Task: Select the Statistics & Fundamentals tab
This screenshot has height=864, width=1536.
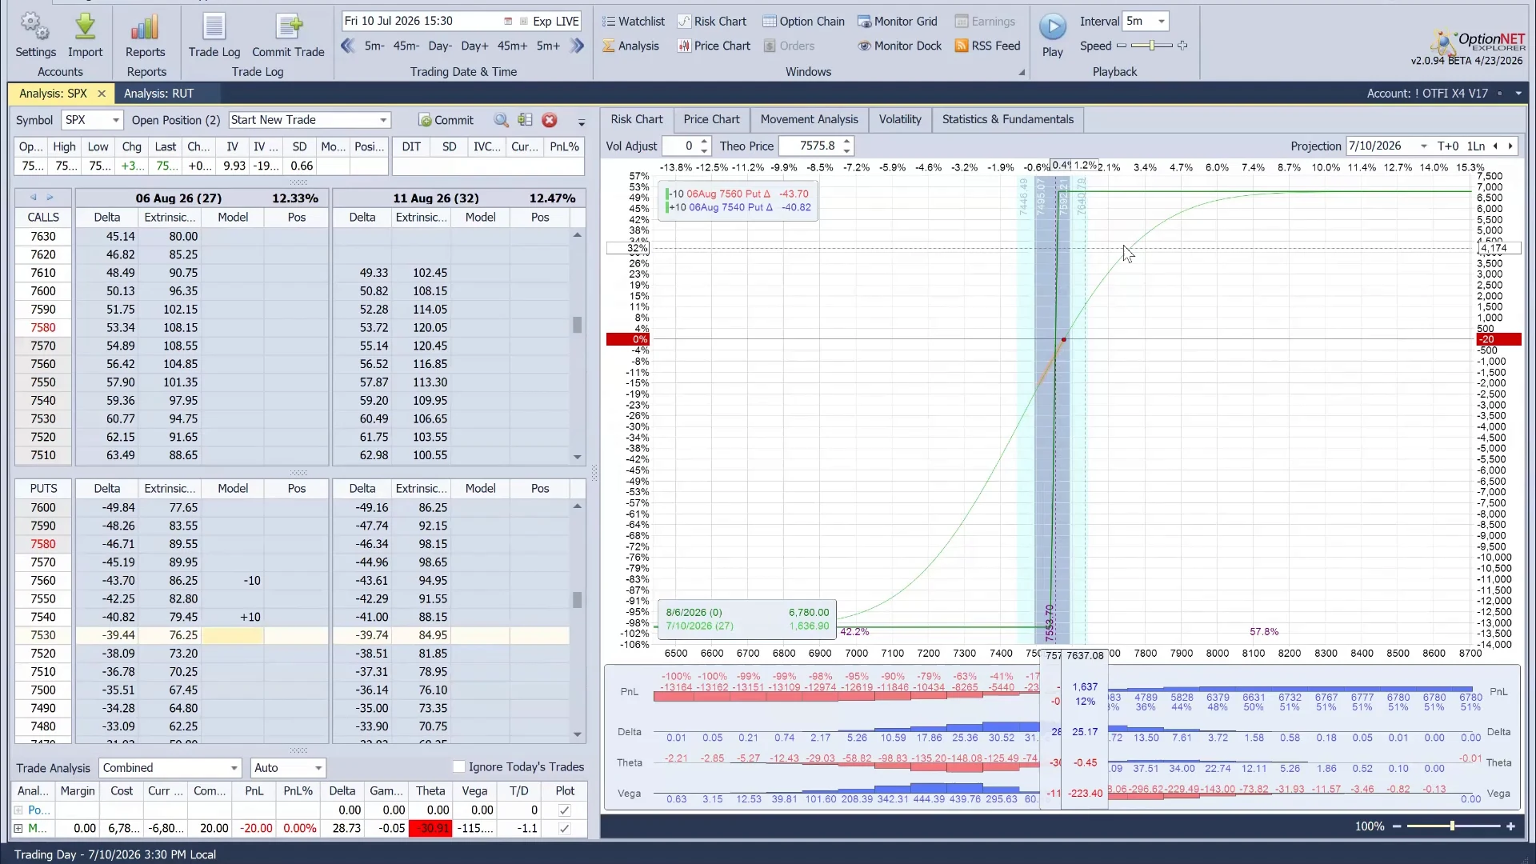Action: click(x=1007, y=119)
